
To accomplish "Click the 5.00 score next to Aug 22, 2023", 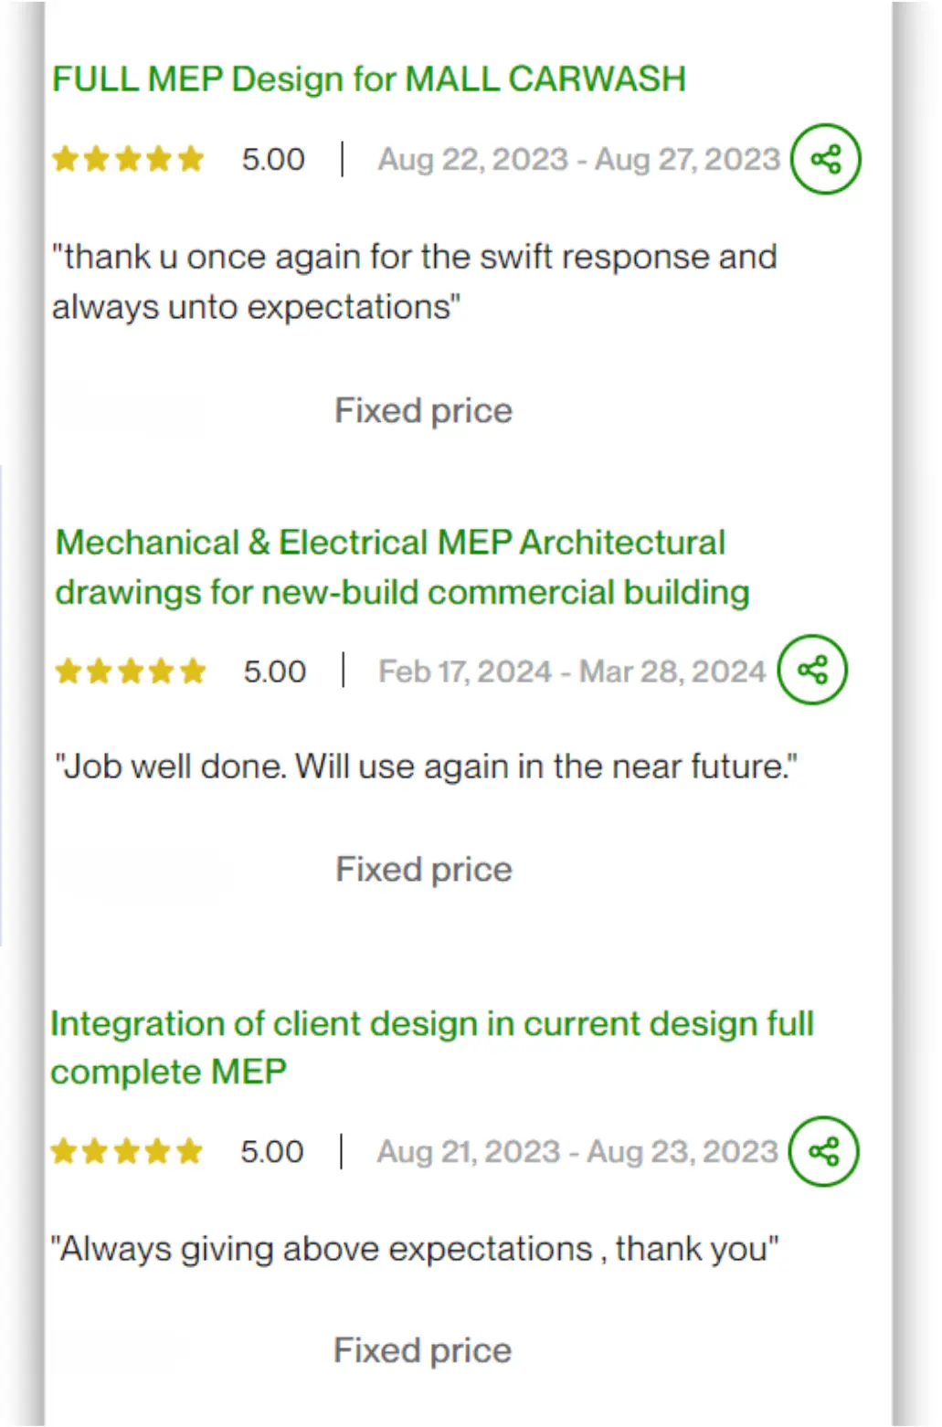I will 273,160.
